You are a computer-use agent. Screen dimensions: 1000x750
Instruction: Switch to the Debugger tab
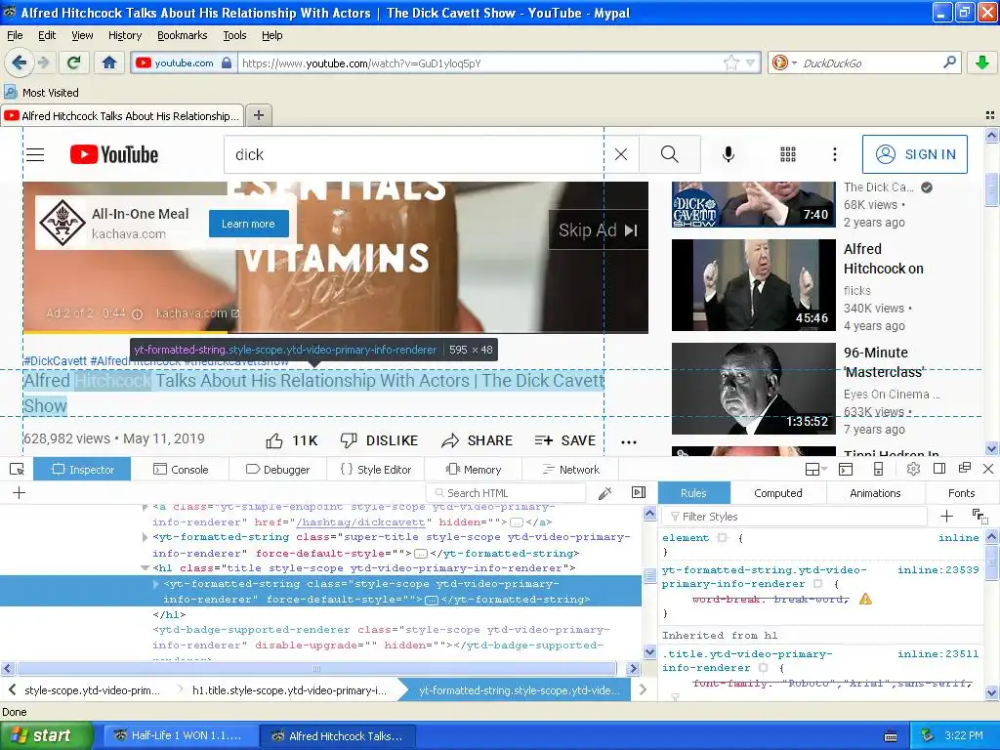coord(277,470)
